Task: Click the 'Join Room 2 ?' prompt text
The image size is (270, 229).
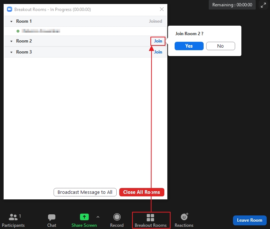Action: (x=189, y=33)
